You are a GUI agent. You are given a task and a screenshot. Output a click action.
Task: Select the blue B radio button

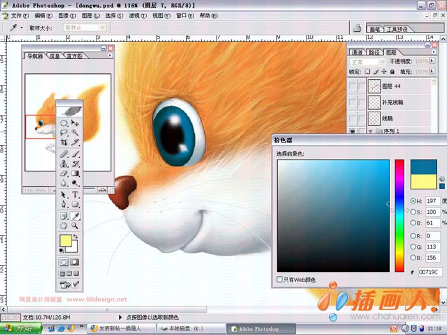pyautogui.click(x=413, y=258)
